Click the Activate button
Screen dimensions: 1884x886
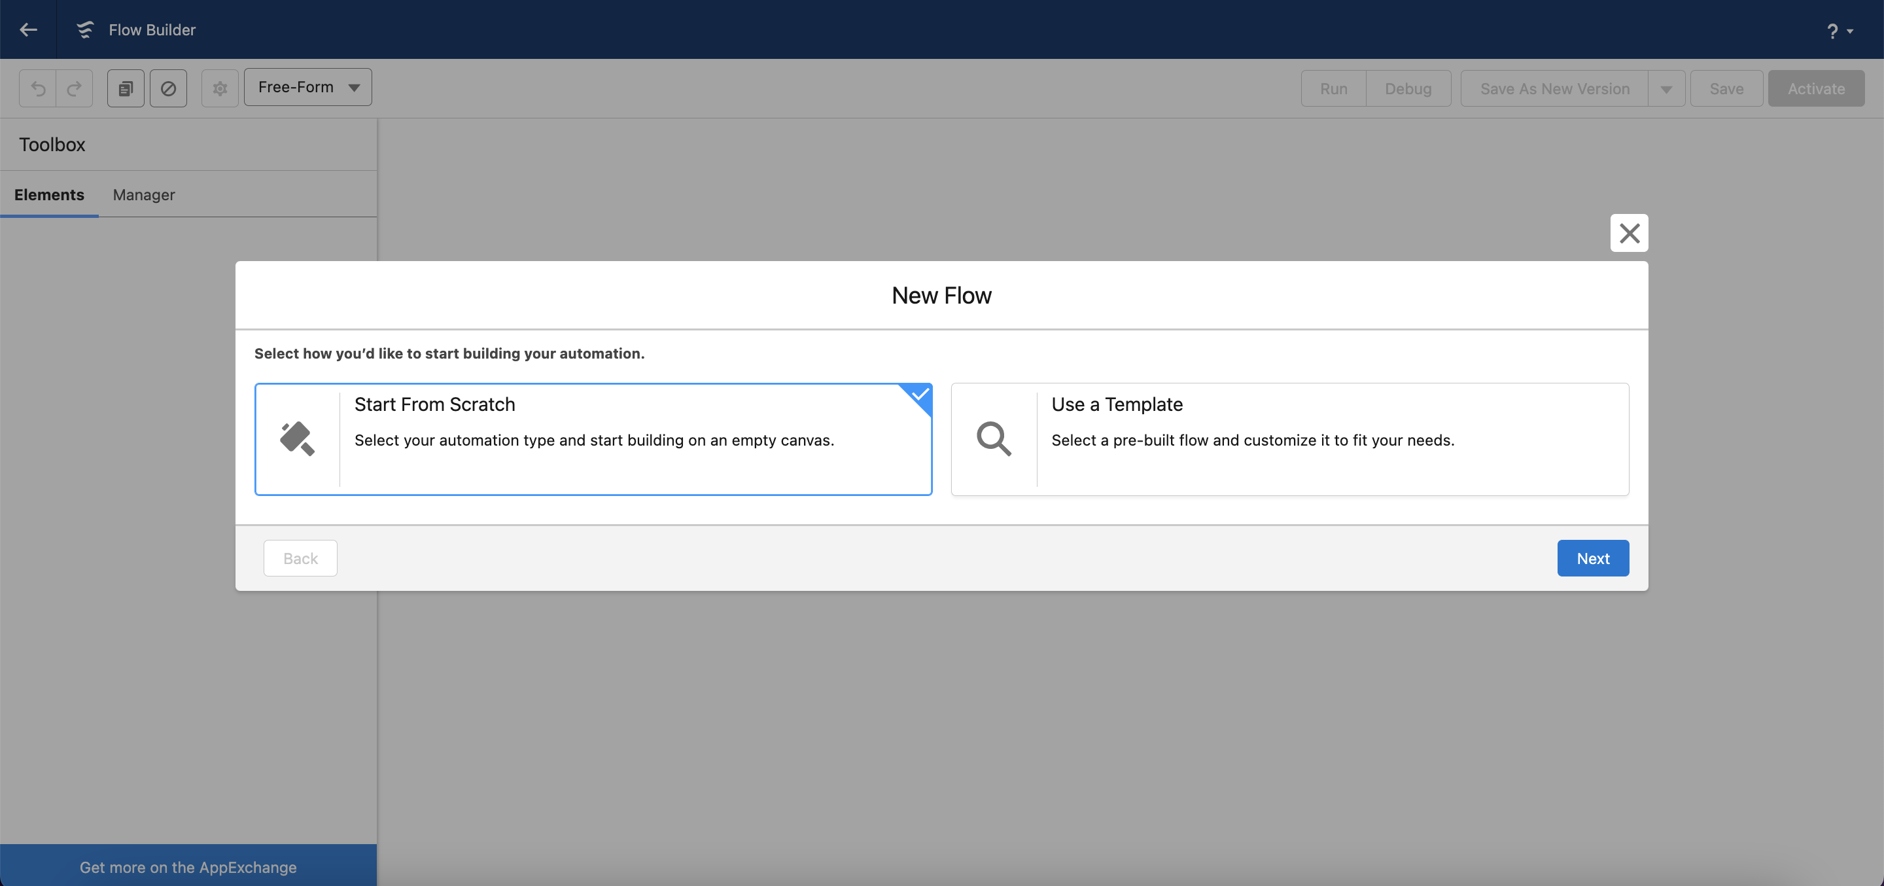[x=1816, y=88]
